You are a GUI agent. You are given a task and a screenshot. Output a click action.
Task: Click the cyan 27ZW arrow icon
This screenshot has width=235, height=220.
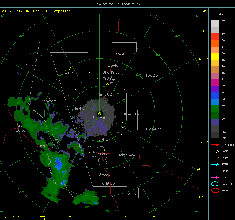click(x=215, y=165)
